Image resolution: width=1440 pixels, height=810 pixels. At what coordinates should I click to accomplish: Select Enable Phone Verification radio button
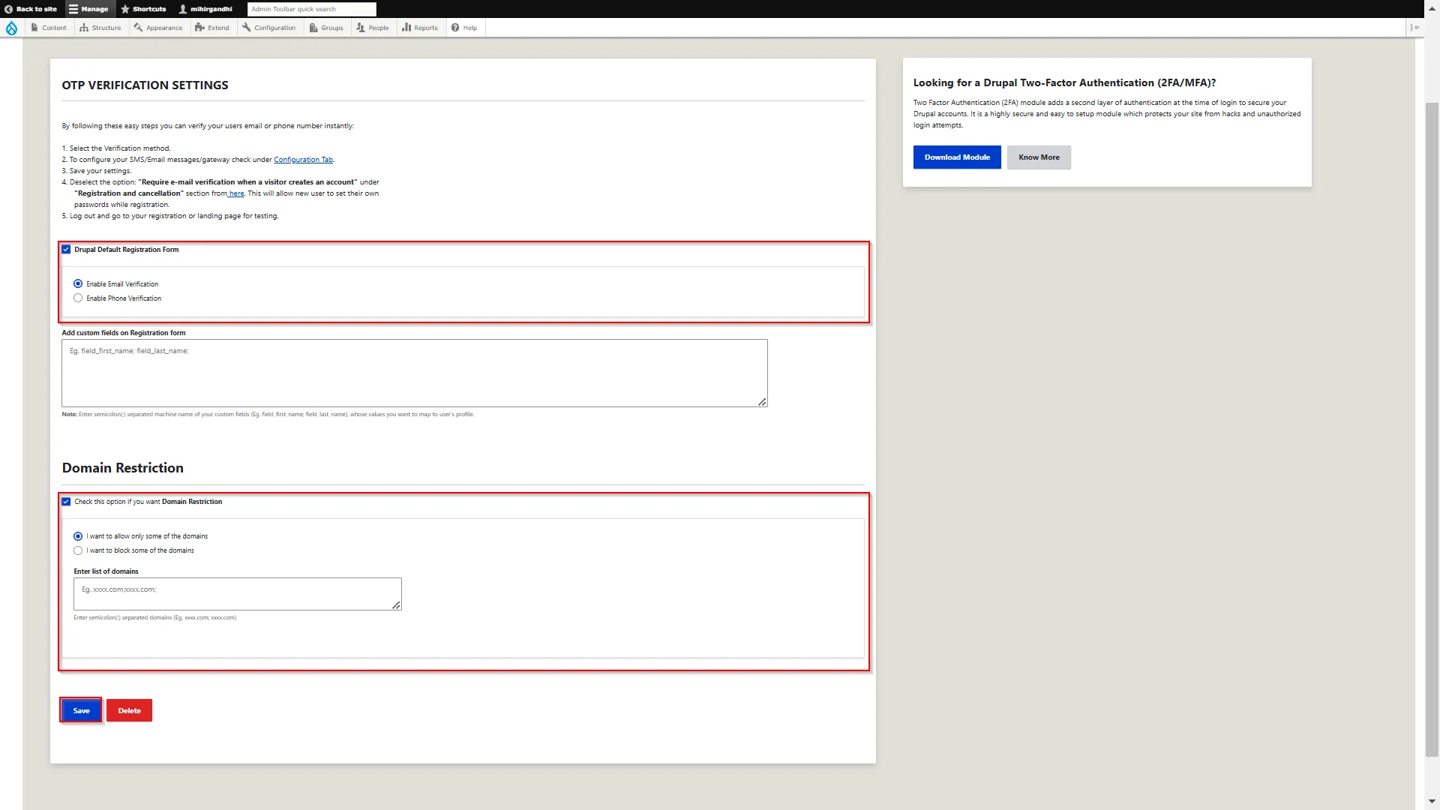coord(78,298)
